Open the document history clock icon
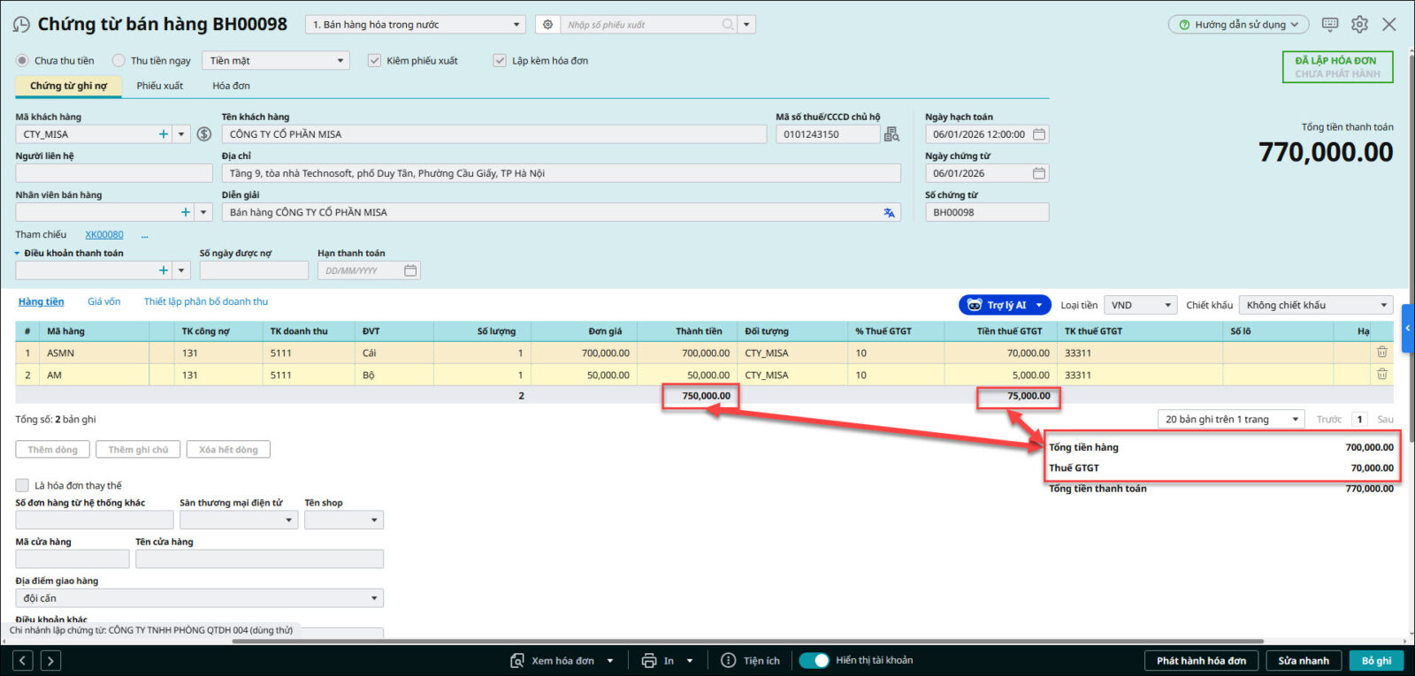The width and height of the screenshot is (1415, 676). point(21,25)
